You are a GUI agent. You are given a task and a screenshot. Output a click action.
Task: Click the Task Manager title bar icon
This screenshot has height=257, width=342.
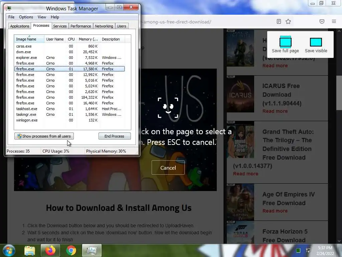8,8
